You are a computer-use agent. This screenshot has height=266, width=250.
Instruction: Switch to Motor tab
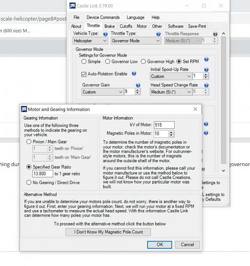pyautogui.click(x=142, y=26)
